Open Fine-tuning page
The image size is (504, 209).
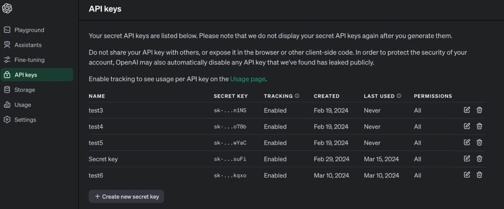29,60
